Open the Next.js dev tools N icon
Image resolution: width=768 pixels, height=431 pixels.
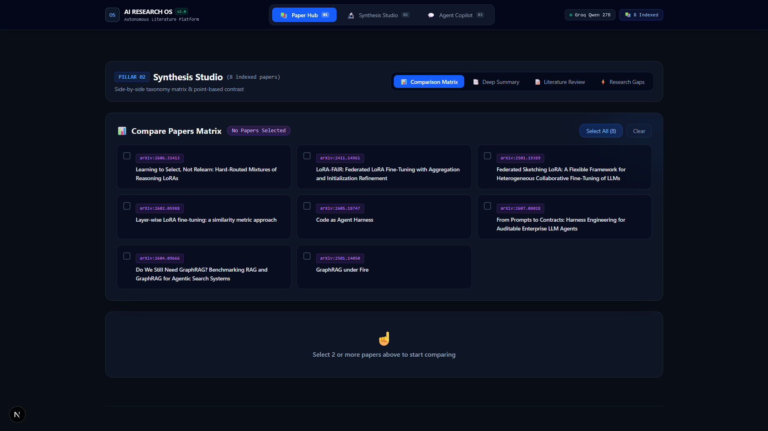[x=17, y=415]
